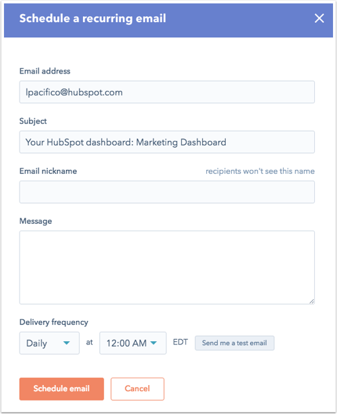337x414 pixels.
Task: Click the EDT timezone text
Action: point(180,342)
